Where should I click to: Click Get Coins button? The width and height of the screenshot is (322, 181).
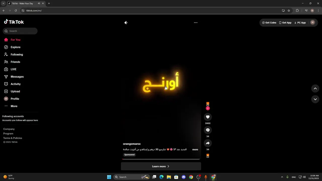269,23
